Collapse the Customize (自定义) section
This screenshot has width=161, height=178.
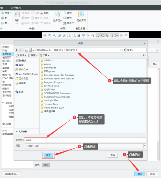point(3,103)
